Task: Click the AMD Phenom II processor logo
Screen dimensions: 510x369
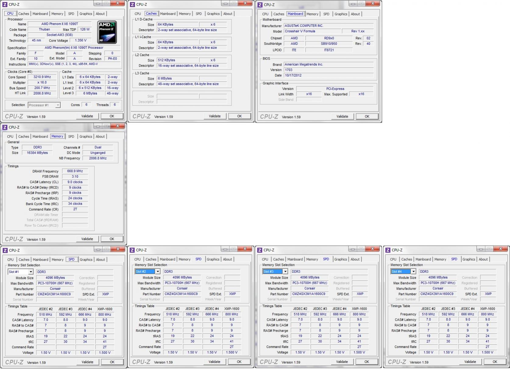Action: [107, 32]
